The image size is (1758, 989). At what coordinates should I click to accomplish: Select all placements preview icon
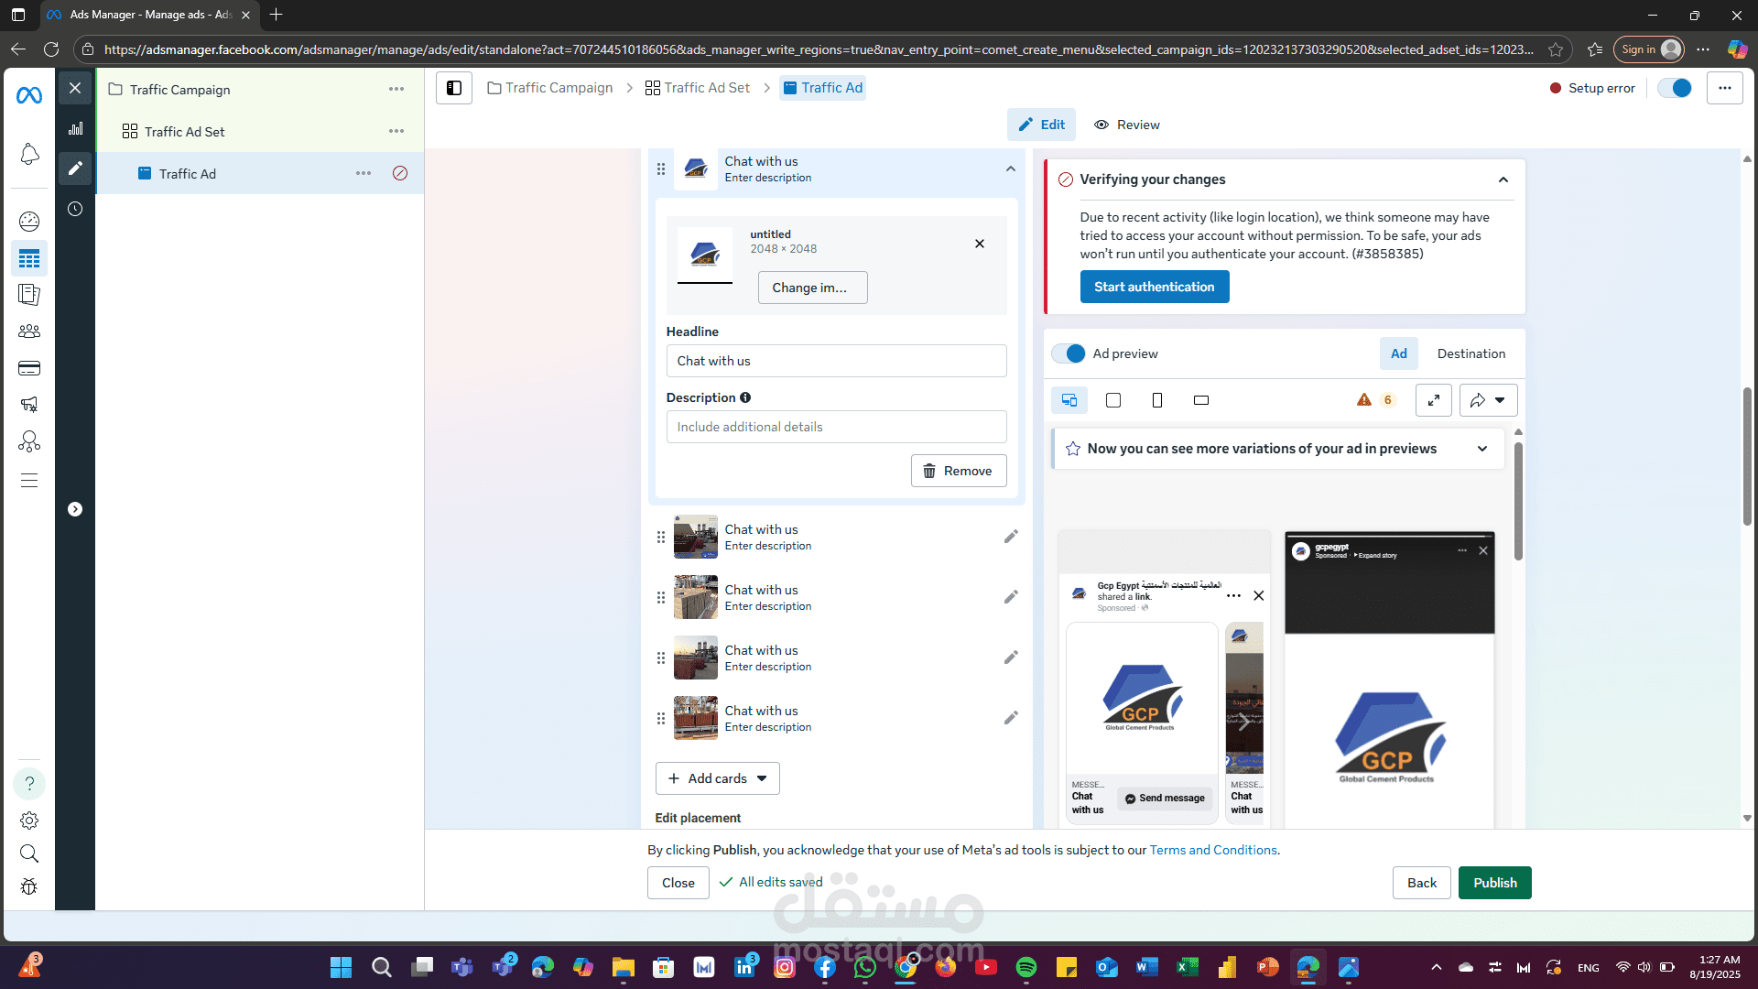coord(1069,400)
